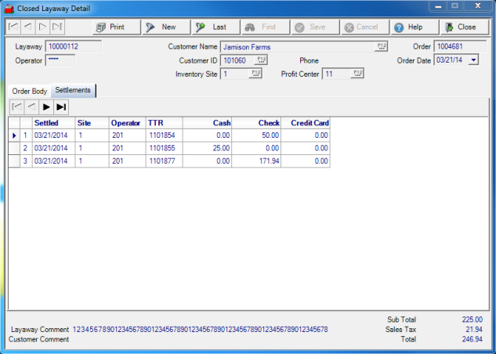496x354 pixels.
Task: Switch to the Order Body tab
Action: [x=30, y=91]
